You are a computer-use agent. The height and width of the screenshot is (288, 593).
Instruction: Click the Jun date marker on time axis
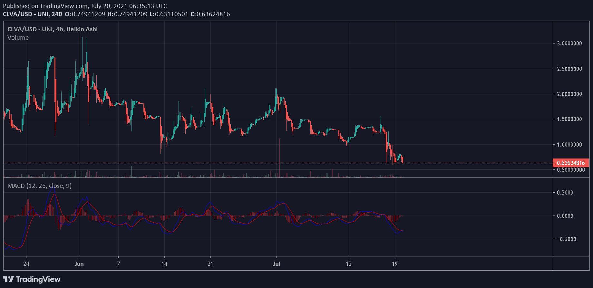point(79,264)
